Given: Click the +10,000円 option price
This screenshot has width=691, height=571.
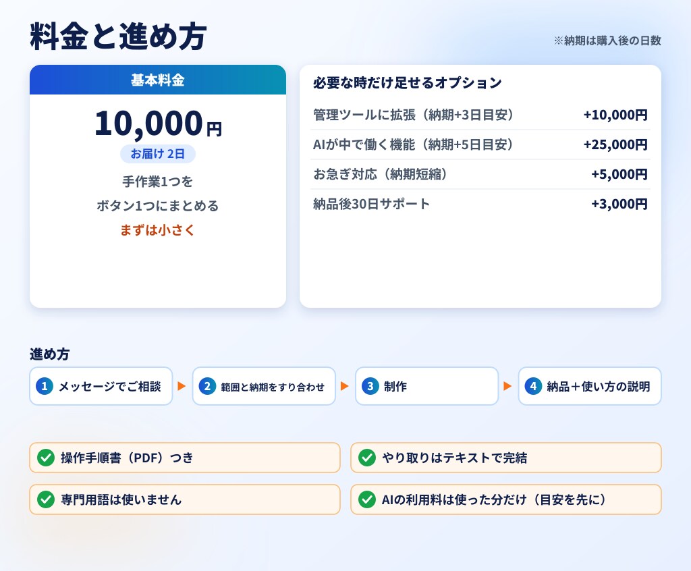Looking at the screenshot, I should point(615,115).
